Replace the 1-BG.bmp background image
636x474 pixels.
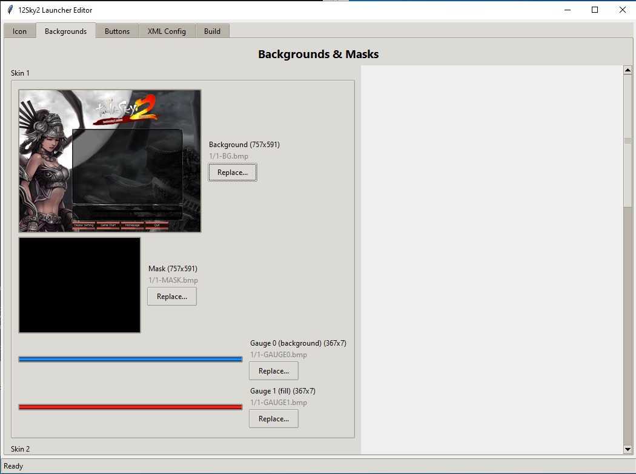point(233,173)
